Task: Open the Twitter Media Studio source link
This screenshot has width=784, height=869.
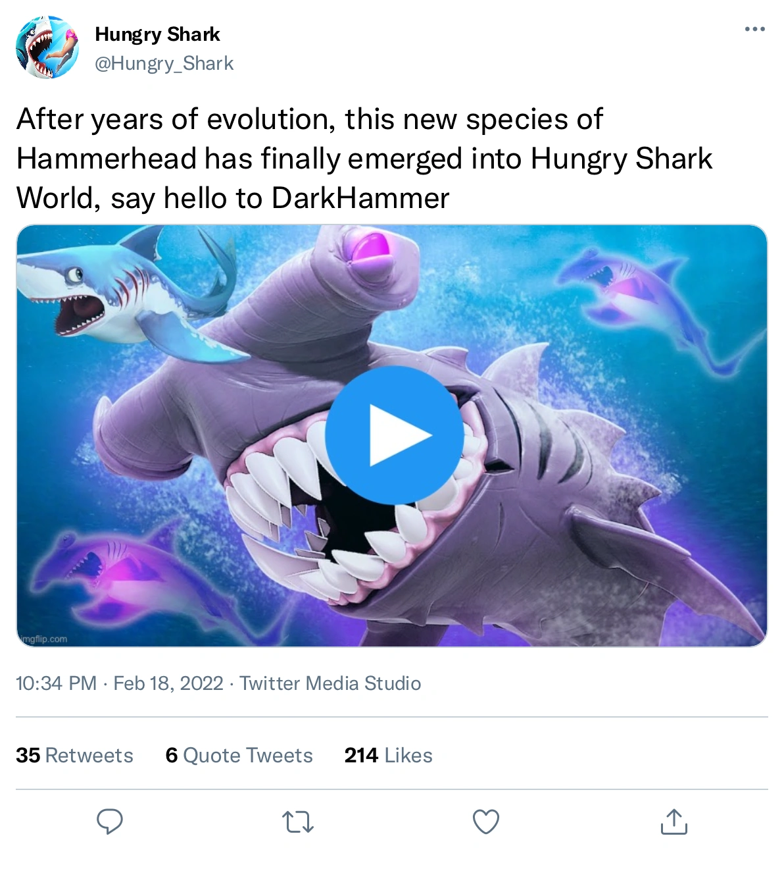Action: pos(330,683)
